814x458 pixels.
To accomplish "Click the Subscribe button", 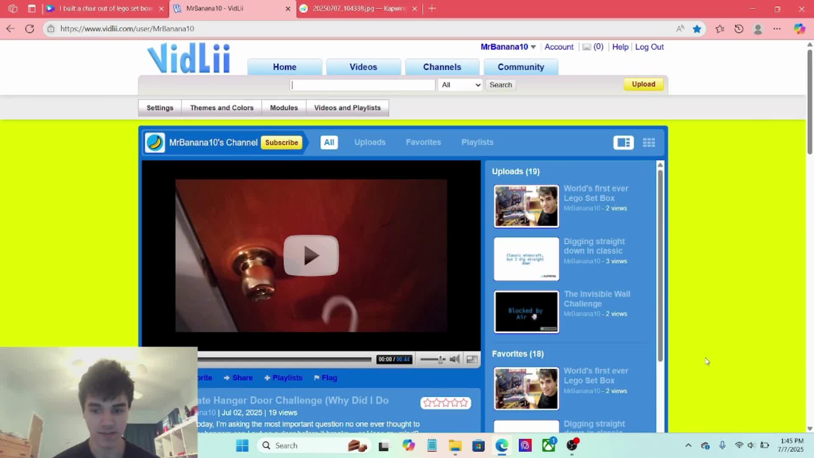I will tap(282, 142).
